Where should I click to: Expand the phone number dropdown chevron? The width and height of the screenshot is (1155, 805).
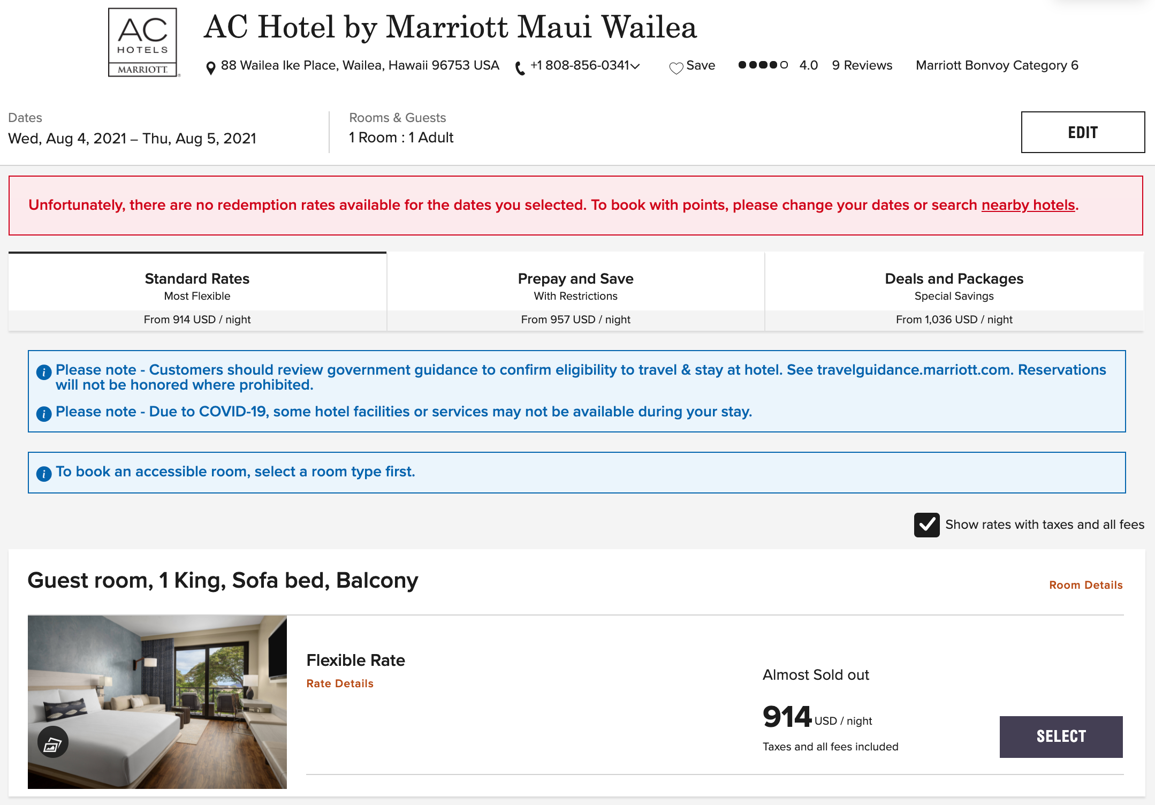coord(635,66)
